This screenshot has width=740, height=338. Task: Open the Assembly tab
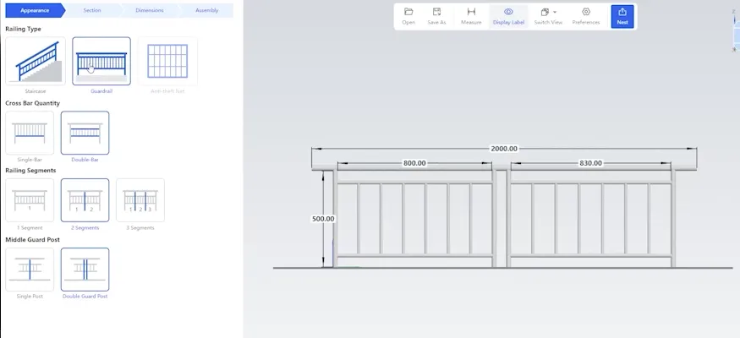(x=206, y=11)
